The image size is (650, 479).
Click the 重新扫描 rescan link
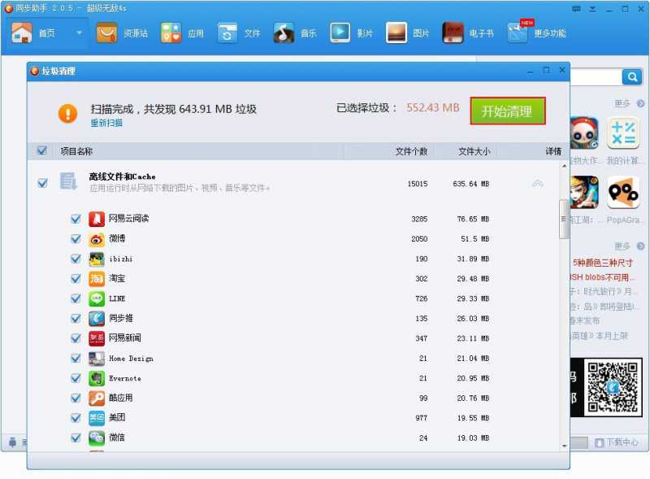[106, 123]
